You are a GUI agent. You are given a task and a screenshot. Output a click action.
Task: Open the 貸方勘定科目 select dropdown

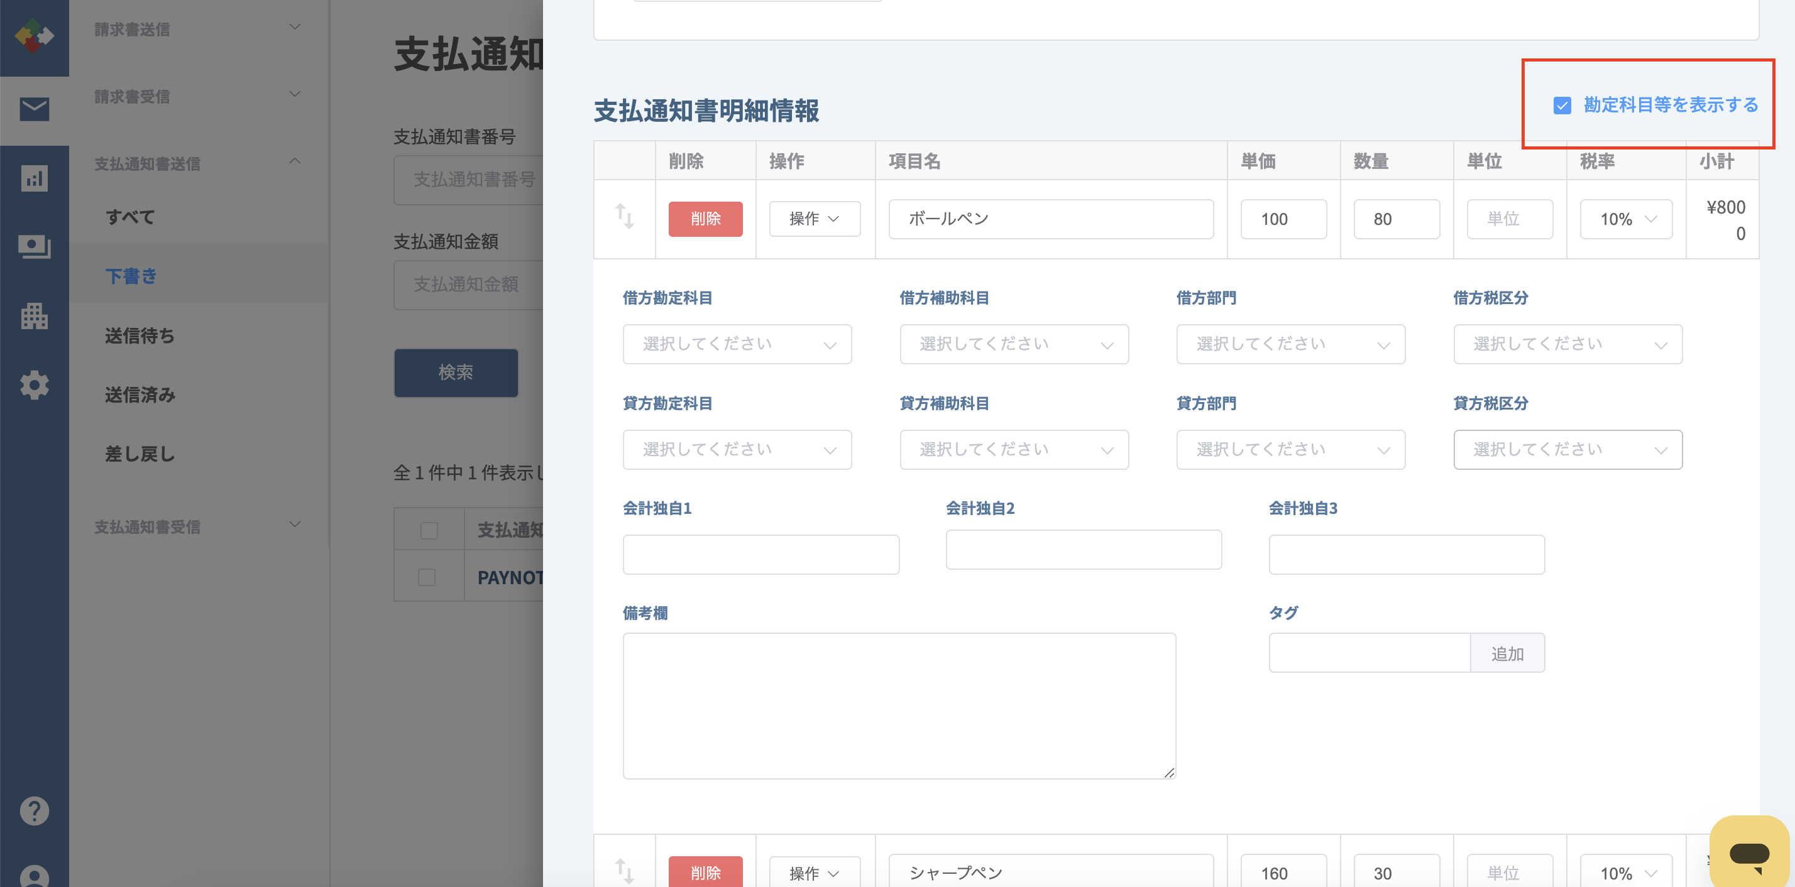pyautogui.click(x=737, y=450)
